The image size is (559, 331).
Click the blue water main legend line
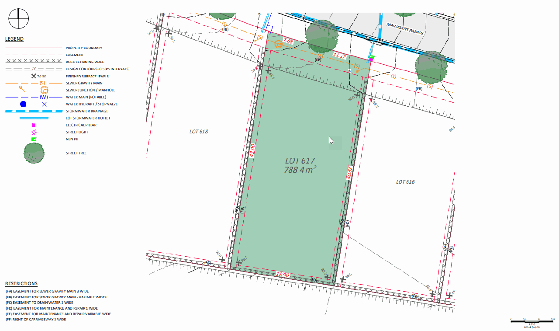(x=34, y=97)
